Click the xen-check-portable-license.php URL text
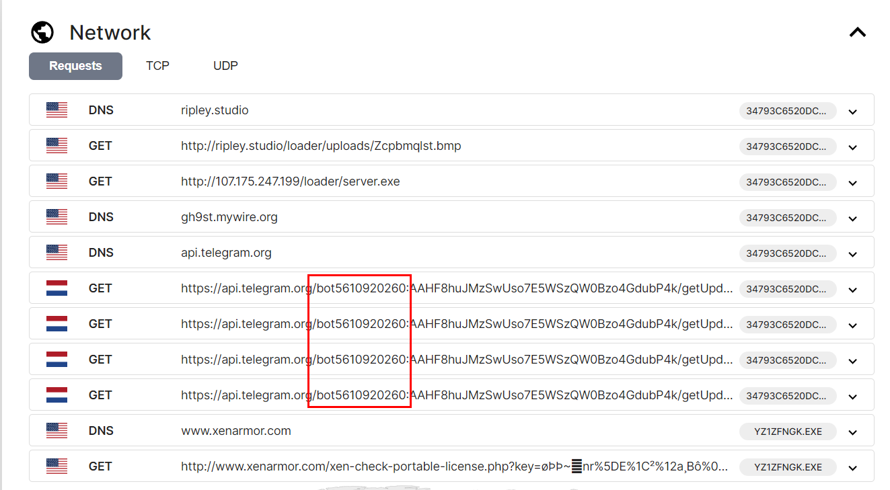 pyautogui.click(x=455, y=466)
